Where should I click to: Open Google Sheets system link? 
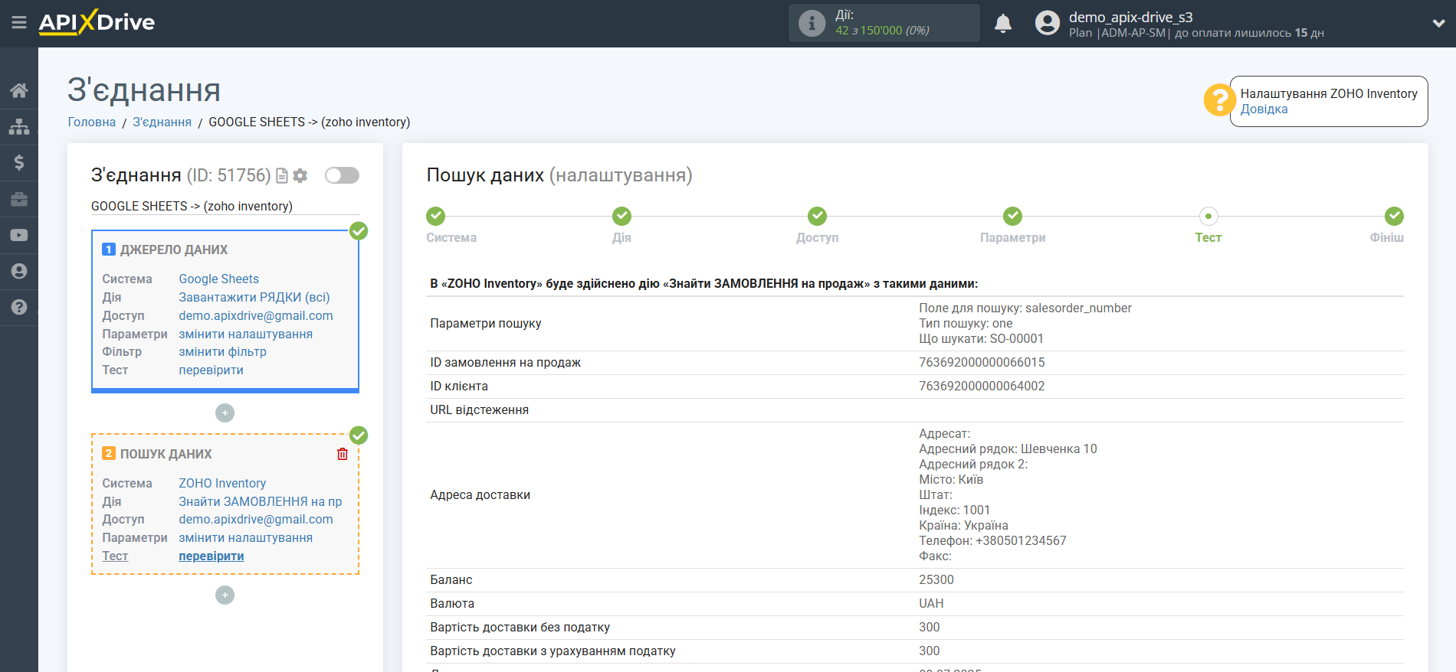point(219,279)
